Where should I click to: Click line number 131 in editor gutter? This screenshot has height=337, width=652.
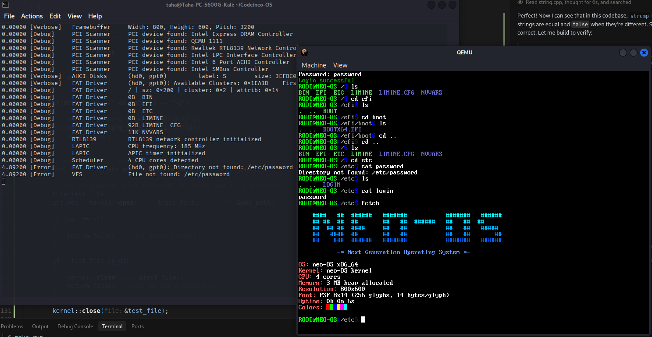[6, 311]
